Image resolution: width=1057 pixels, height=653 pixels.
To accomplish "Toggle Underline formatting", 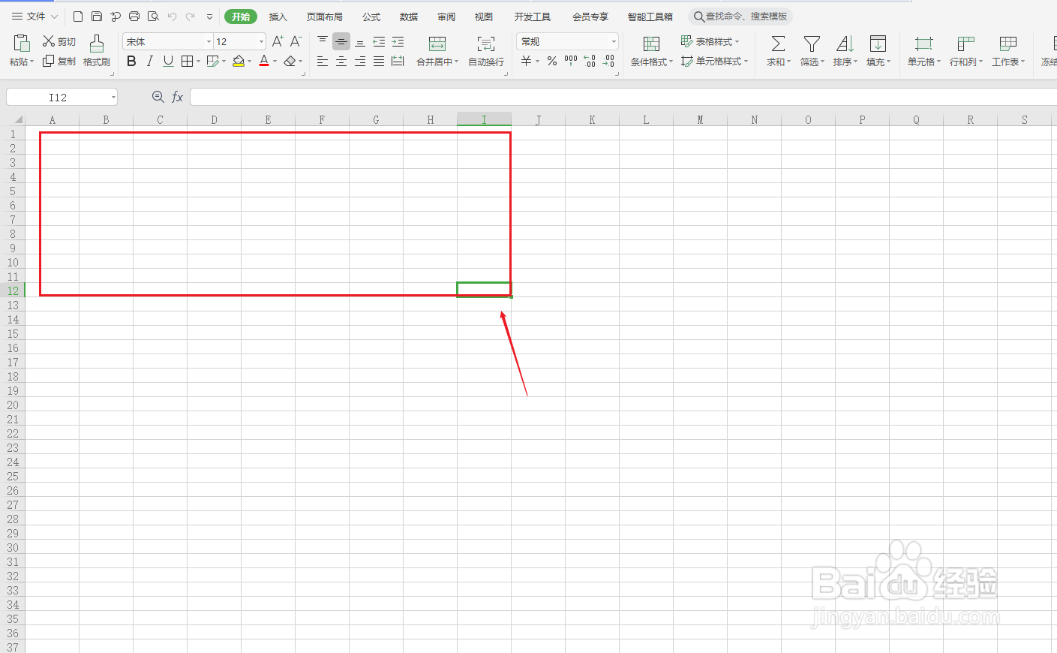I will pyautogui.click(x=168, y=61).
